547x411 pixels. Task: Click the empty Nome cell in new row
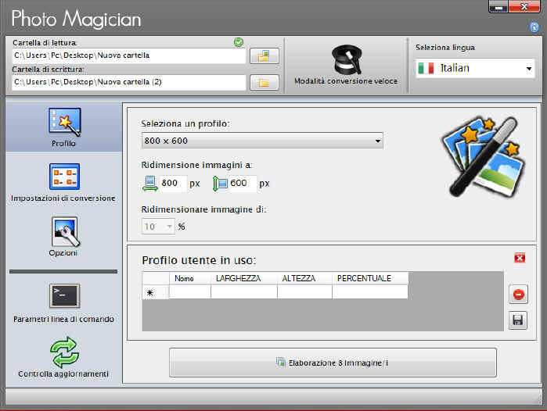click(x=190, y=292)
